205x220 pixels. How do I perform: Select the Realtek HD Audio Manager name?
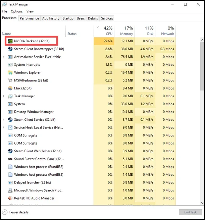34,198
